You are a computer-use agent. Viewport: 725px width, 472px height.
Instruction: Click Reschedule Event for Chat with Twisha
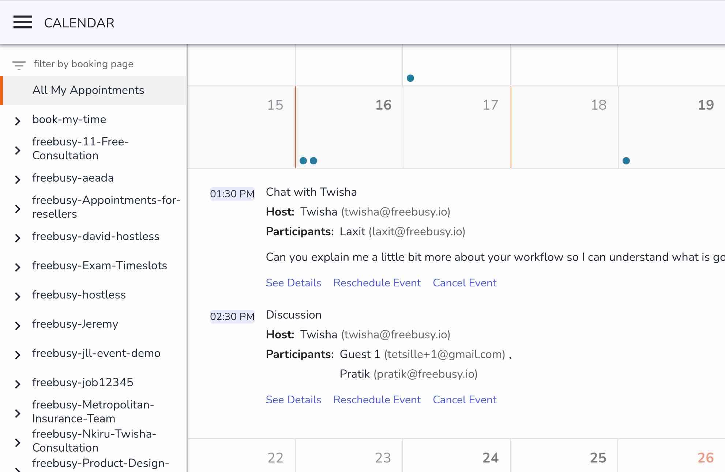[x=377, y=283]
